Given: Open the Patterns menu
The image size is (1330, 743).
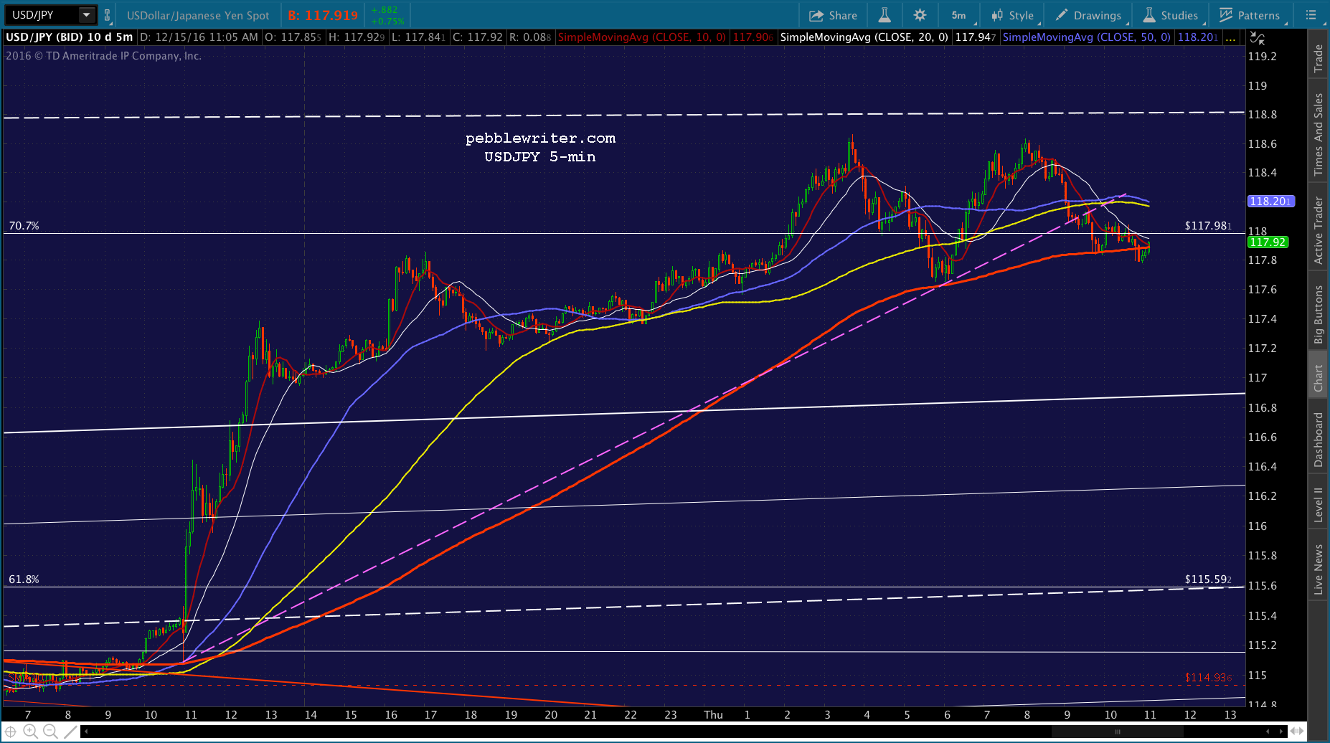Looking at the screenshot, I should point(1251,15).
